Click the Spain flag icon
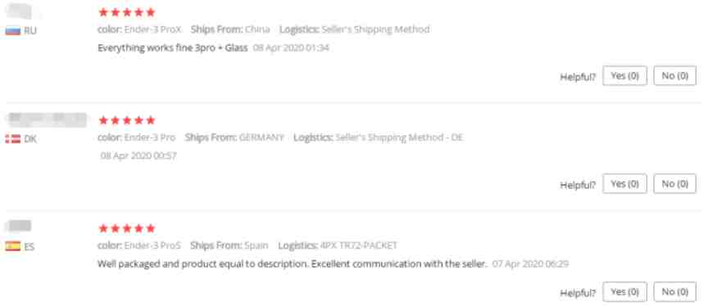The width and height of the screenshot is (703, 306). 13,246
